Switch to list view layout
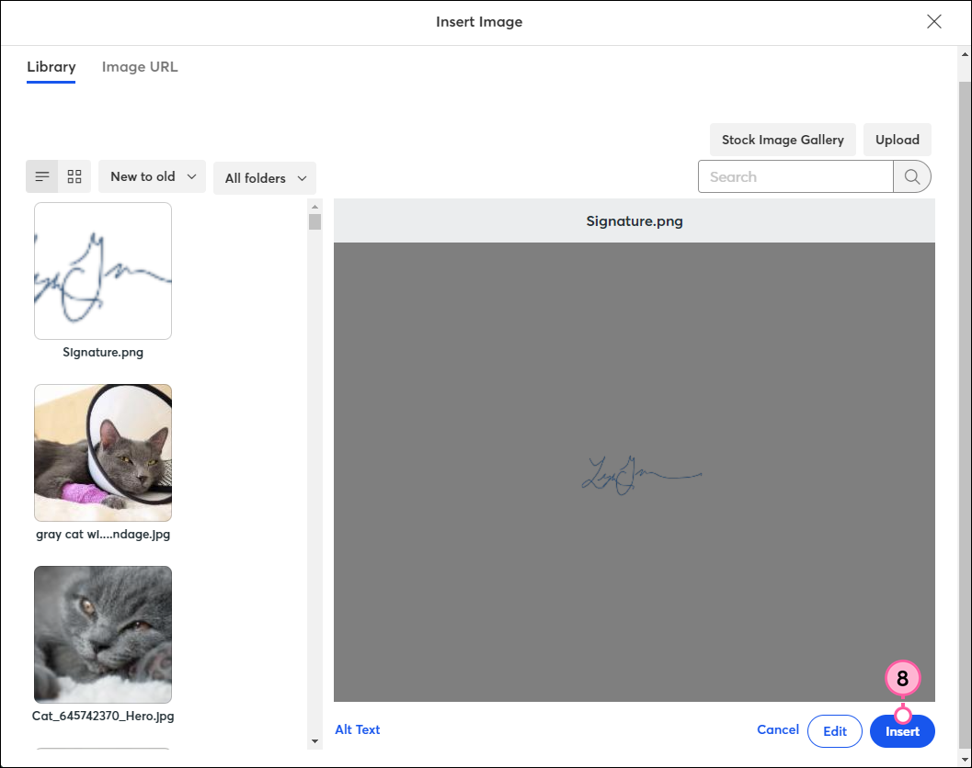 42,176
